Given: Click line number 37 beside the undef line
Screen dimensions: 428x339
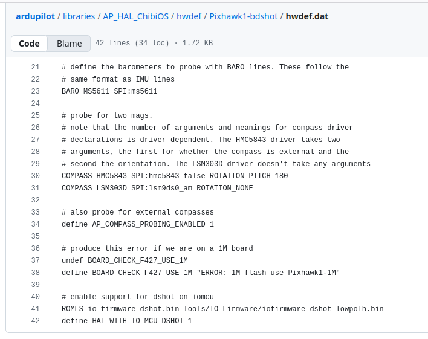Looking at the screenshot, I should coord(35,260).
